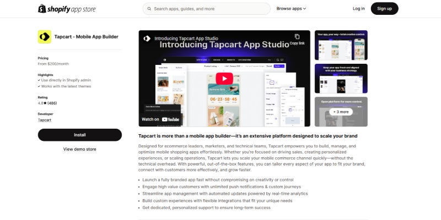Viewport: 441px width, 220px height.
Task: Click the yellow Tapcart app icon
Action: point(45,37)
